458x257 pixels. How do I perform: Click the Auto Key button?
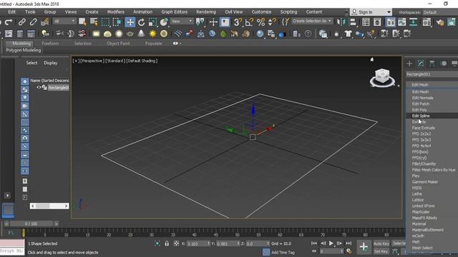[x=381, y=243]
